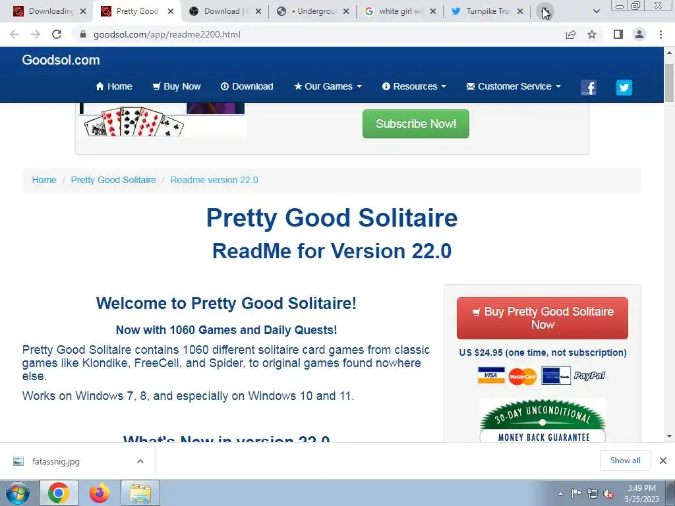This screenshot has height=506, width=675.
Task: Close the Downloading tab
Action: (x=83, y=12)
